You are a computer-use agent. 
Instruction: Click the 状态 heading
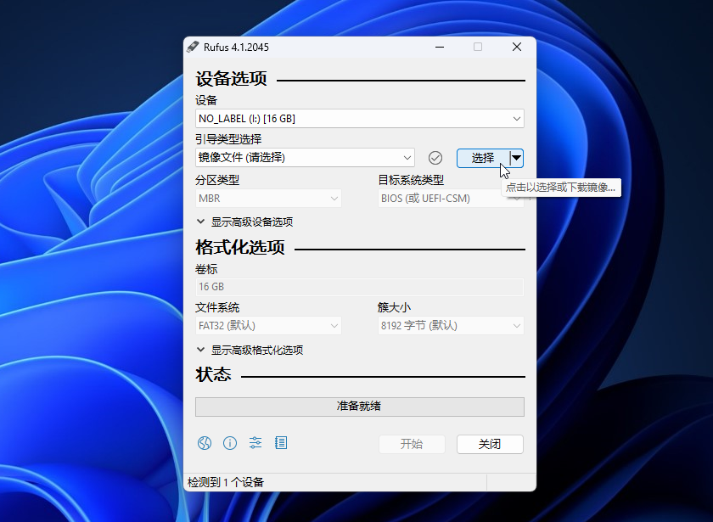click(213, 375)
